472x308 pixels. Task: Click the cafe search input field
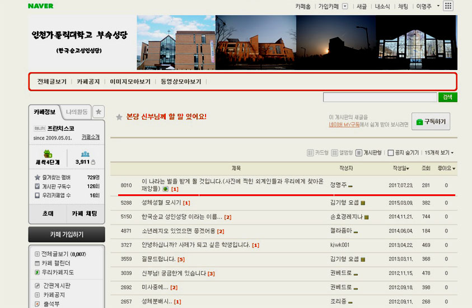tap(380, 97)
